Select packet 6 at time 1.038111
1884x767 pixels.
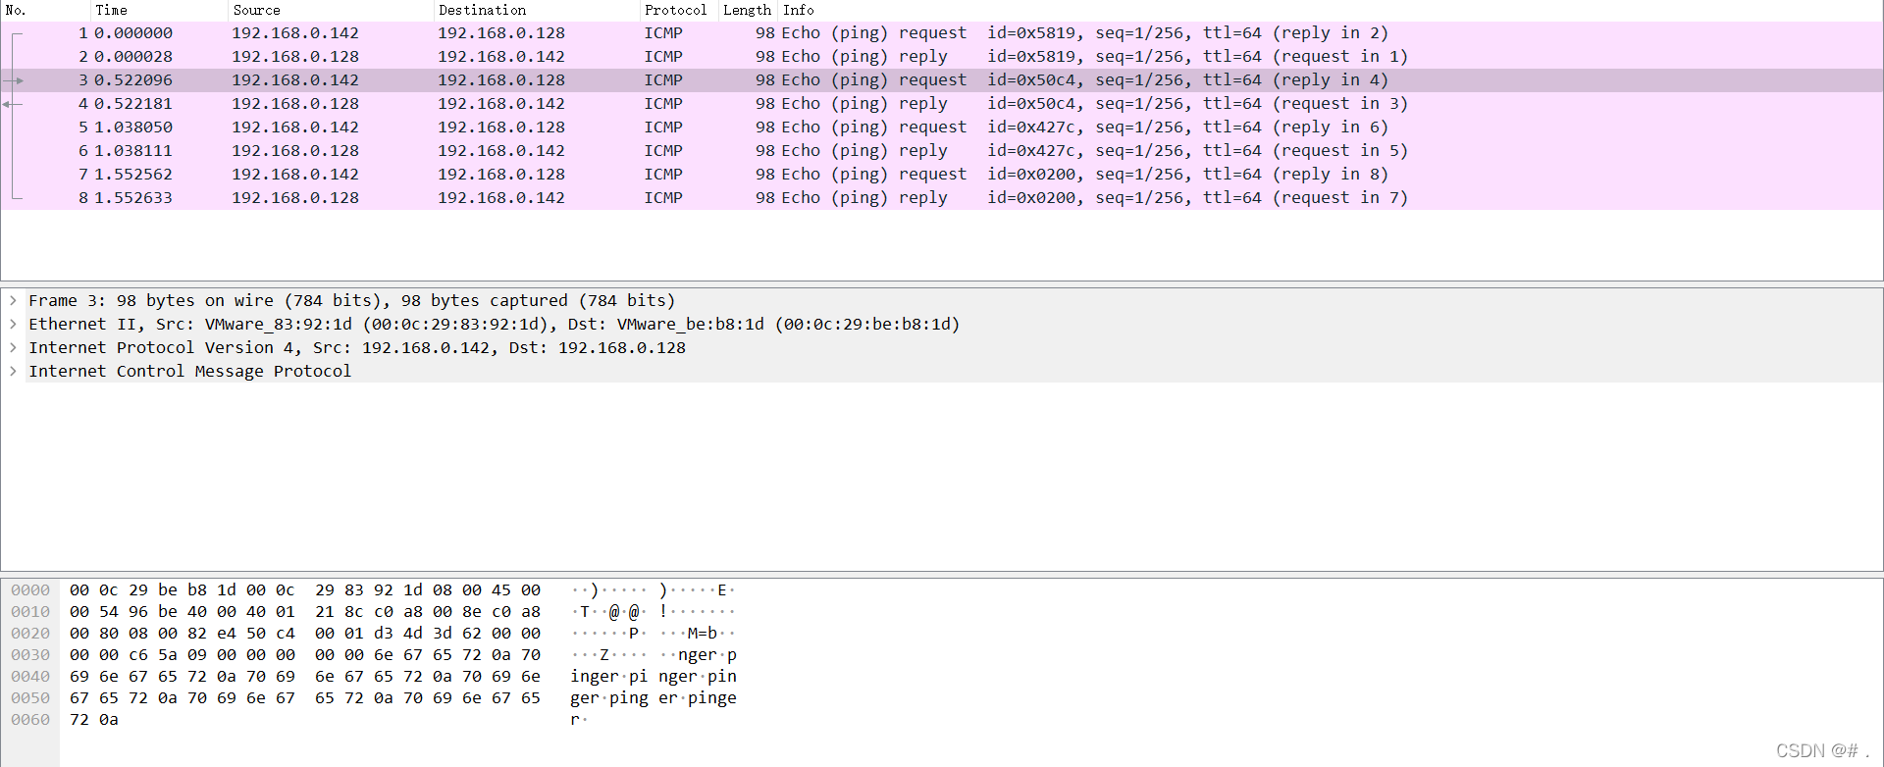(x=942, y=151)
